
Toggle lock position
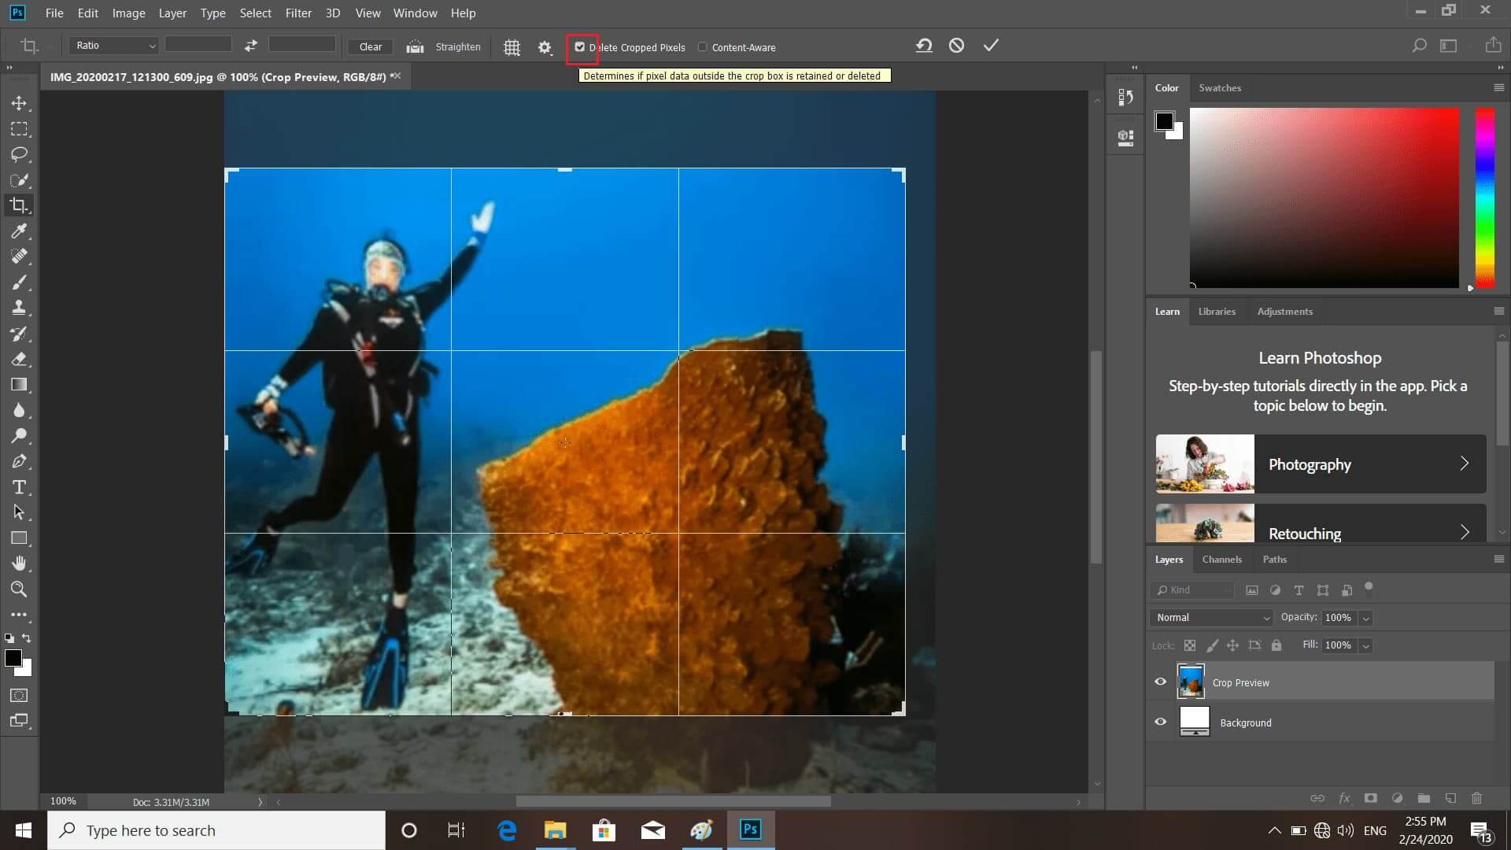coord(1232,645)
